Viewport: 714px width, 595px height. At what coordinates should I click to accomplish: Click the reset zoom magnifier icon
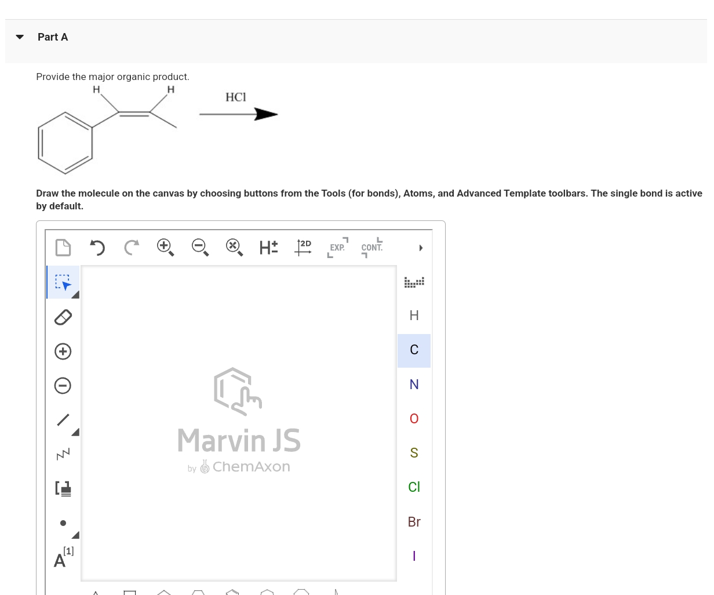tap(234, 248)
